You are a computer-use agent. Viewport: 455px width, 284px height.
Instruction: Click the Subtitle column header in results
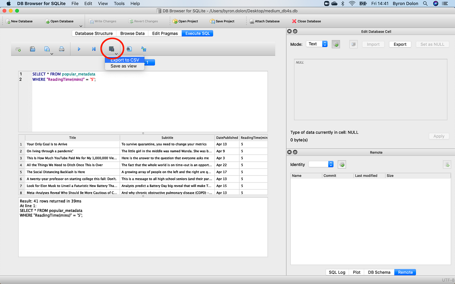pyautogui.click(x=167, y=138)
